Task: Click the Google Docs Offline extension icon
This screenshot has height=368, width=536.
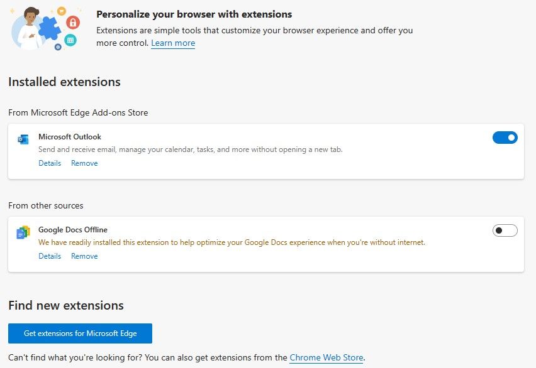Action: [x=23, y=232]
